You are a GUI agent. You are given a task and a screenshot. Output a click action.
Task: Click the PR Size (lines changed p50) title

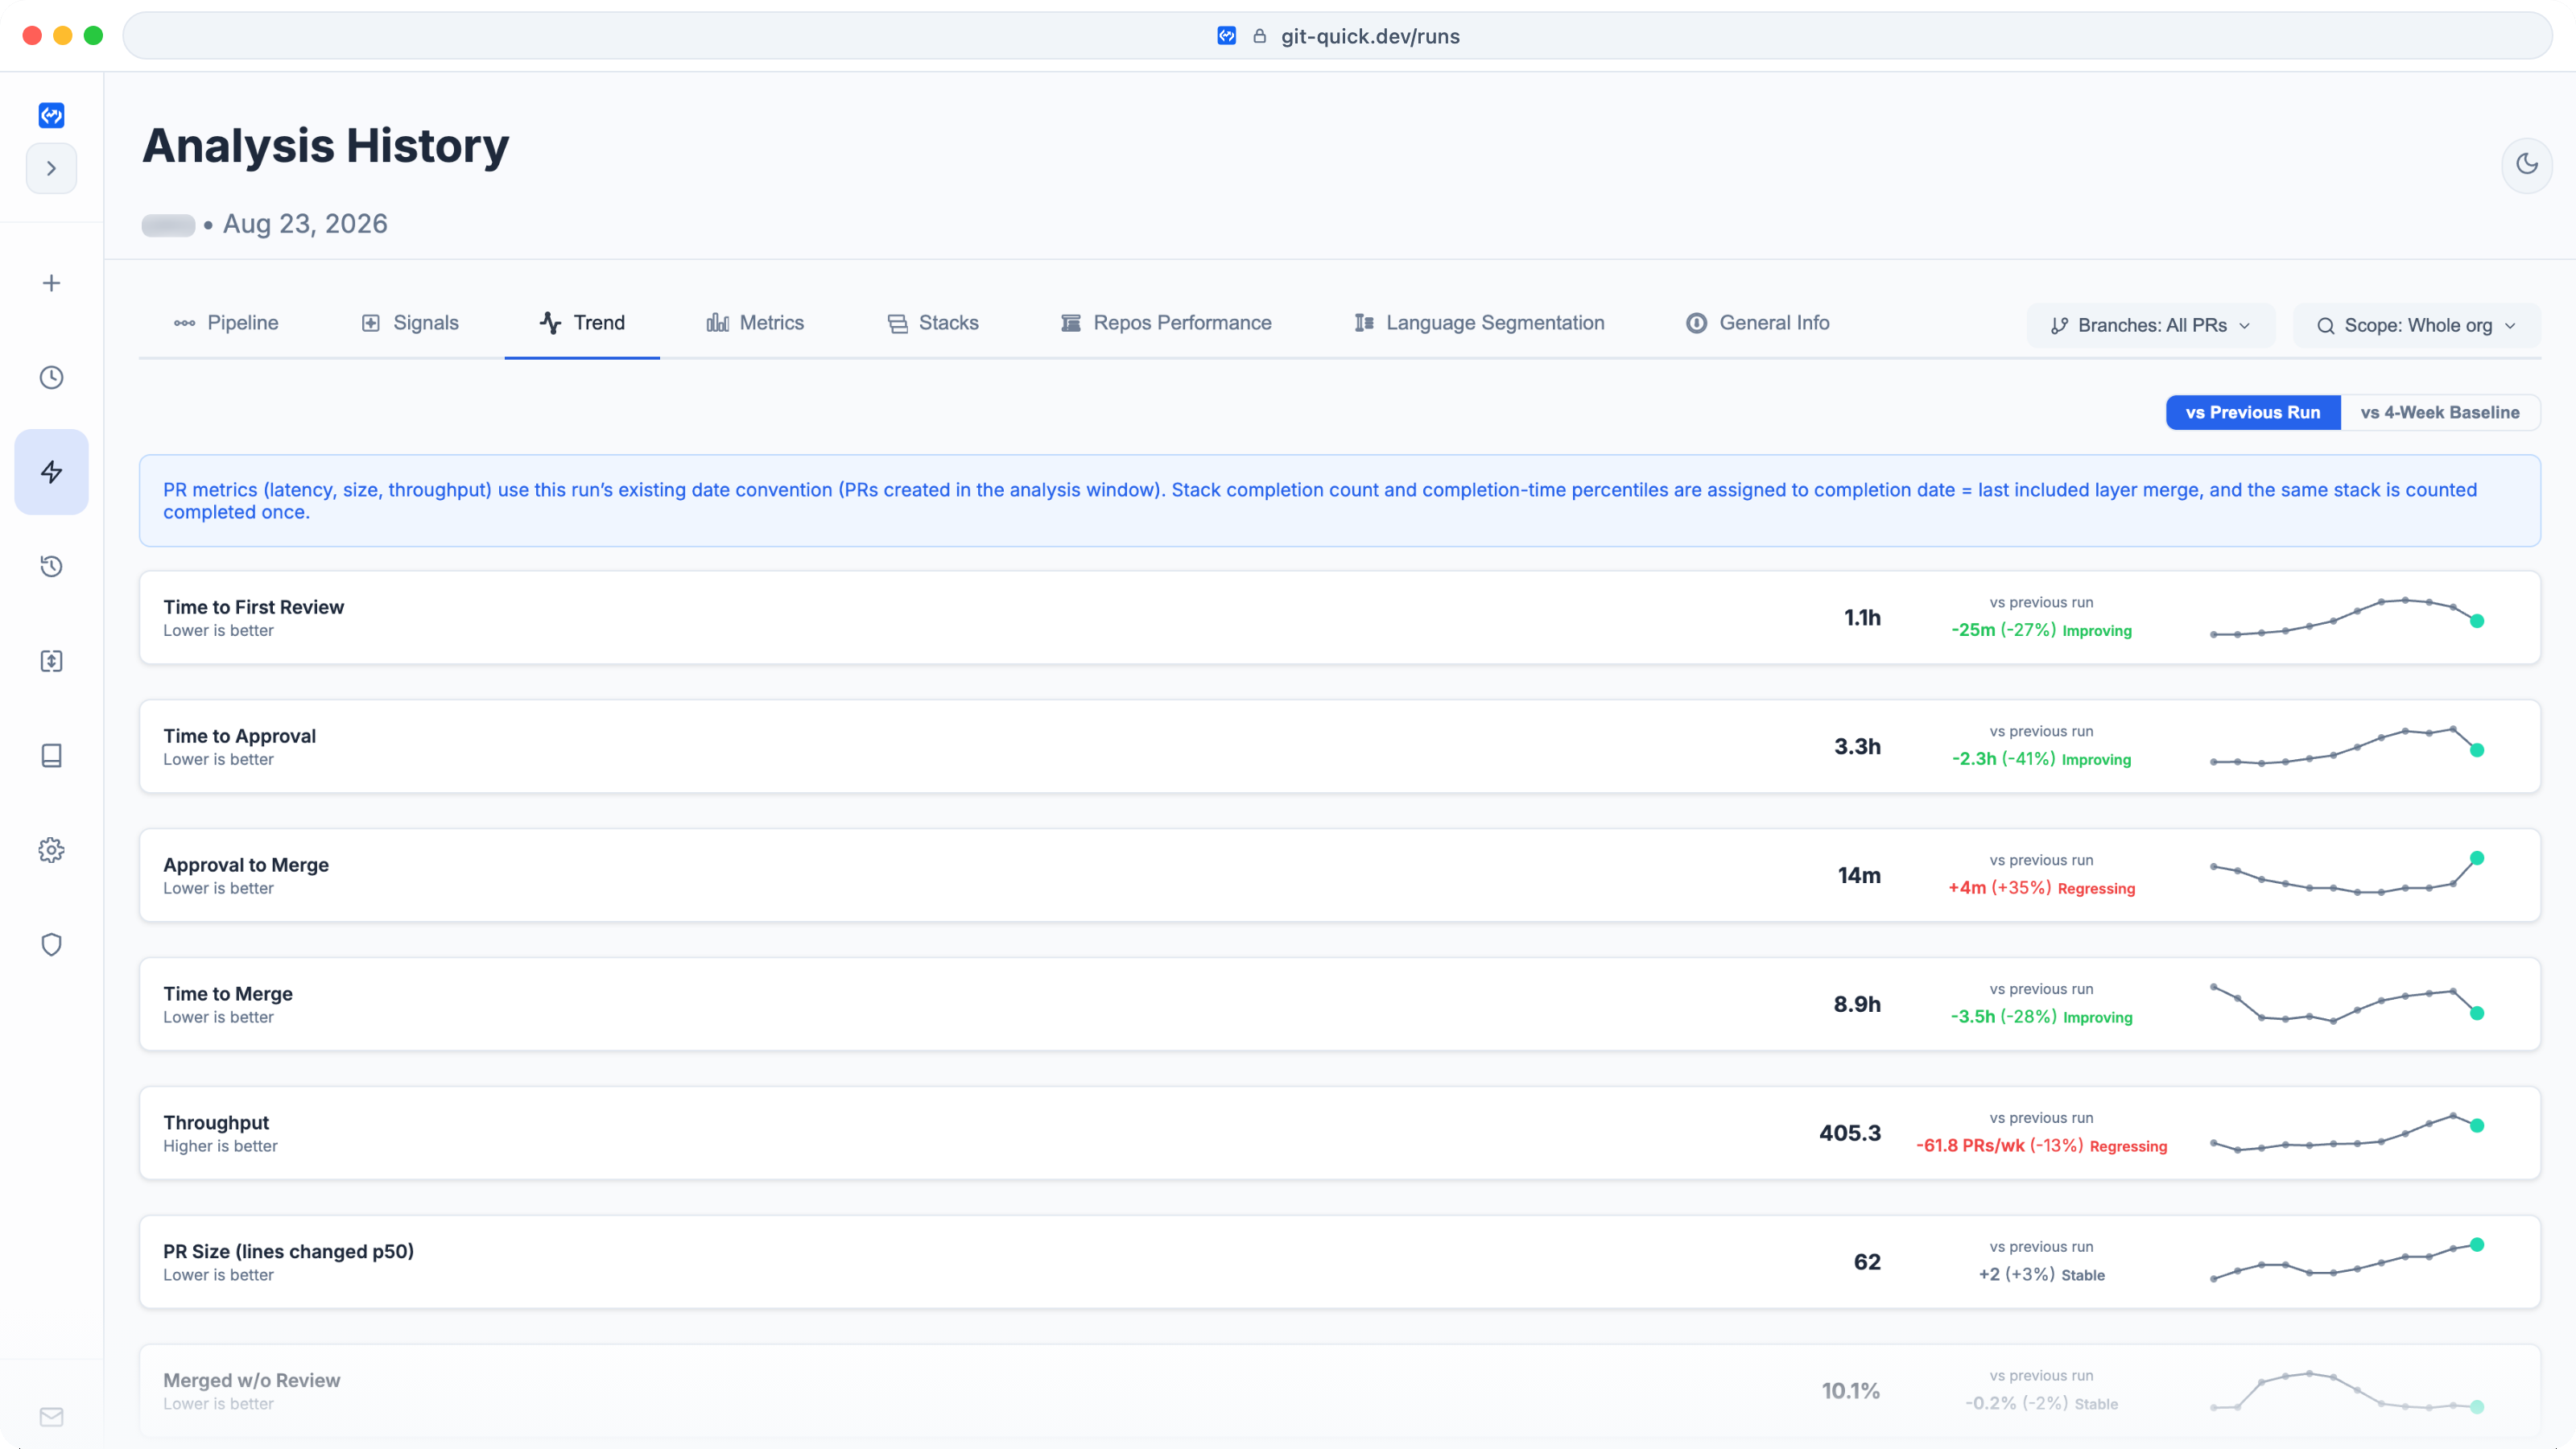[x=288, y=1252]
